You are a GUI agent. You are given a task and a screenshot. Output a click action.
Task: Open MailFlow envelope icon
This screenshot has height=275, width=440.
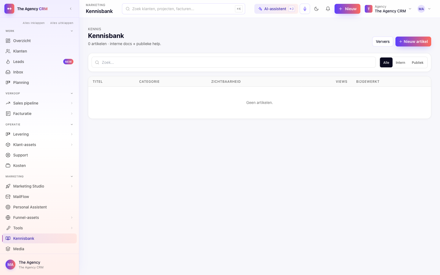[x=8, y=197]
